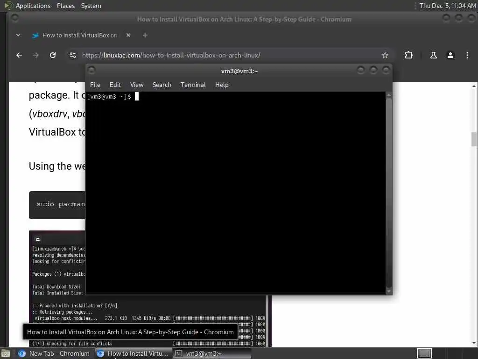Image resolution: width=478 pixels, height=359 pixels.
Task: Click the sudo pacman code block
Action: pyautogui.click(x=57, y=205)
